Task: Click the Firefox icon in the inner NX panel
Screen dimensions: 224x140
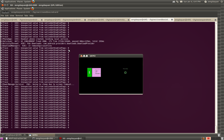Action: click(33, 9)
